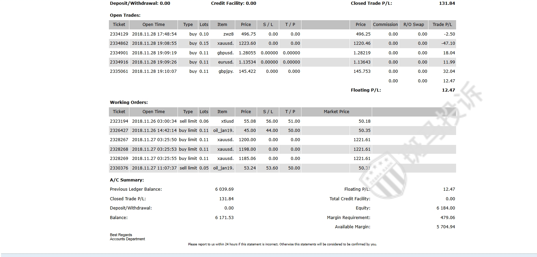Click trade P/L value -2.50
Image resolution: width=537 pixels, height=257 pixels.
[449, 34]
